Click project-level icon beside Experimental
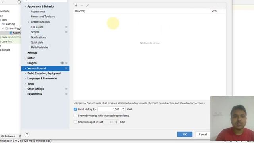Viewport: 254px width, 143px height. [66, 94]
